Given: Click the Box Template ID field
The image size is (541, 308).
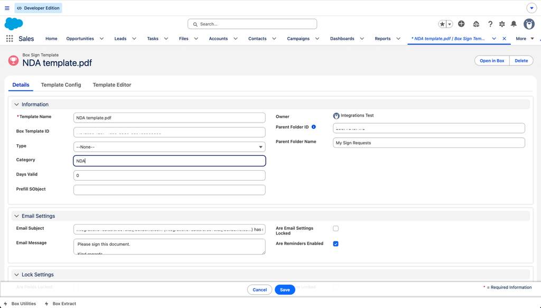Looking at the screenshot, I should tap(170, 133).
